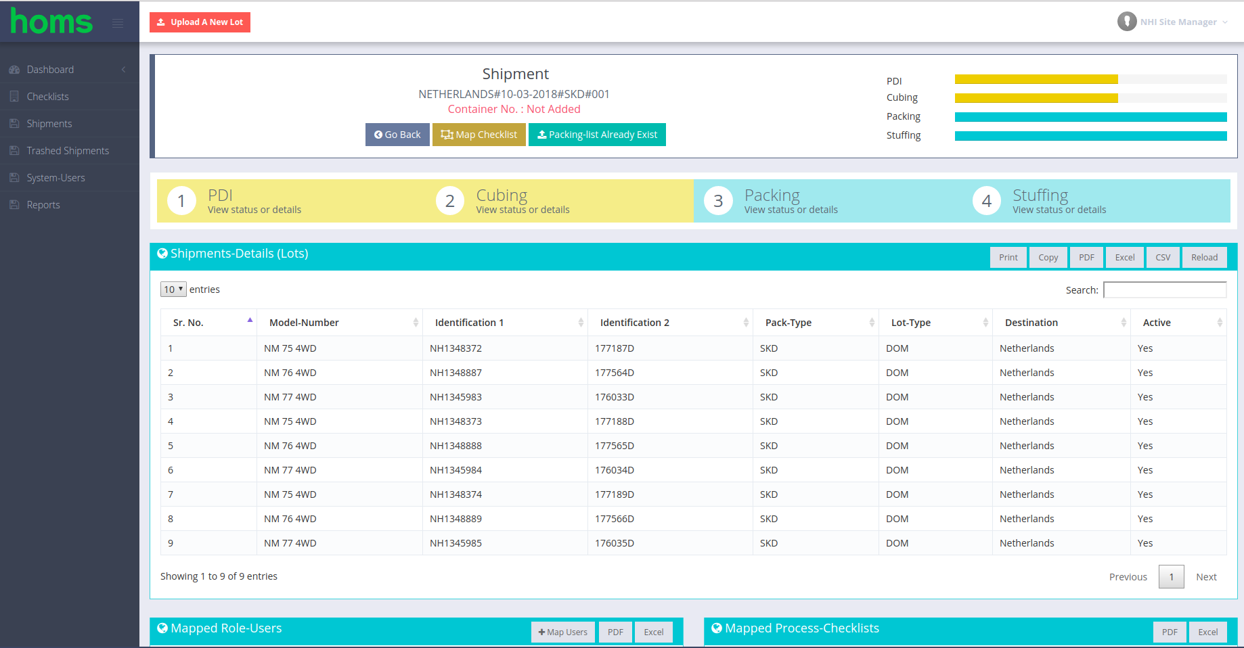Open Dashboard in the sidebar

coord(70,70)
